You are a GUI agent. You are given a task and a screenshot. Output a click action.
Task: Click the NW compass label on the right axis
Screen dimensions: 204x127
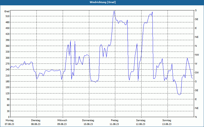pyautogui.click(x=197, y=55)
